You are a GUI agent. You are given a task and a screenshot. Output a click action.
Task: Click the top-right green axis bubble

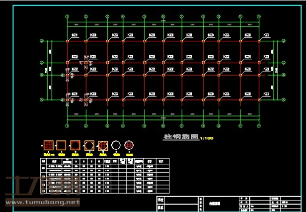[x=258, y=17]
